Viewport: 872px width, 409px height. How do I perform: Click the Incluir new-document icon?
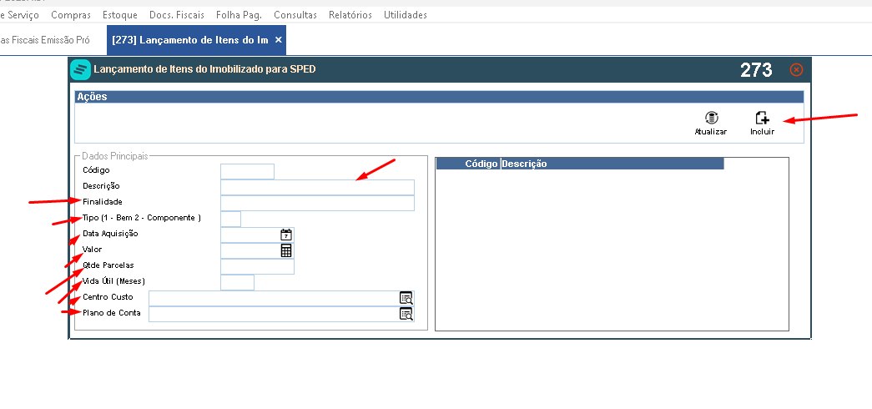point(762,118)
